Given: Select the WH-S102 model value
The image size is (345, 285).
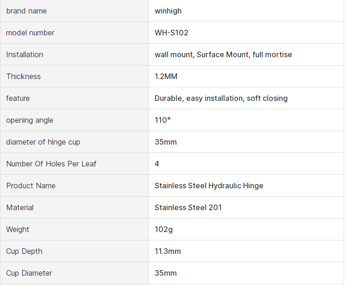Looking at the screenshot, I should [171, 33].
